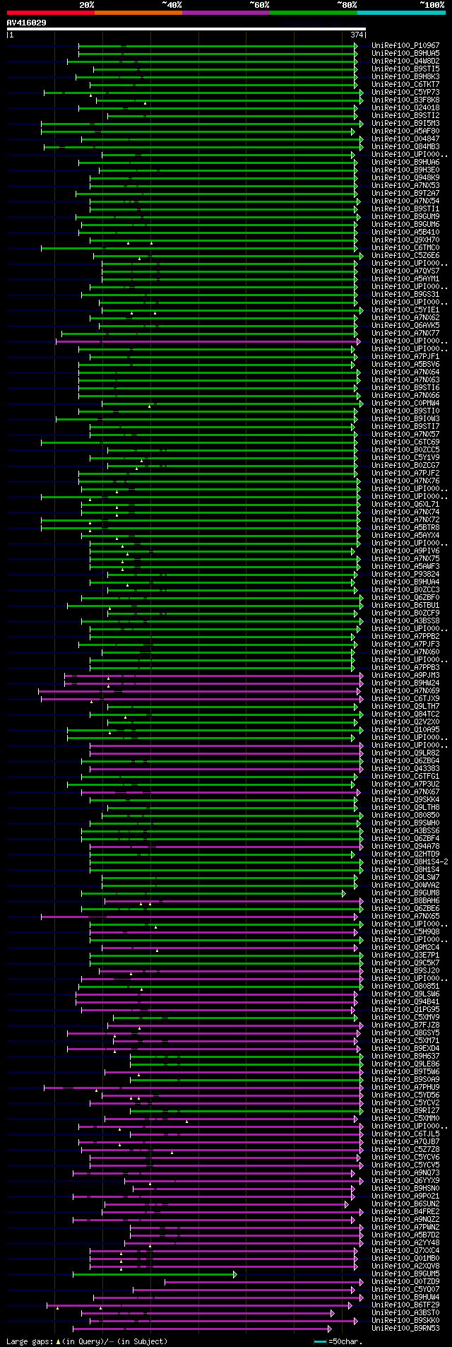Click the UniRef100_A9PJM3 label

(x=405, y=675)
